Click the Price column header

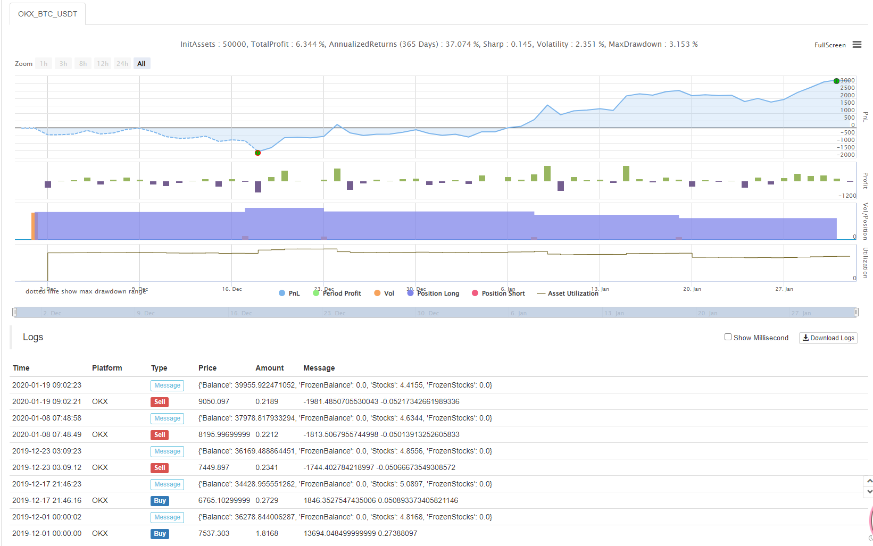click(x=207, y=368)
